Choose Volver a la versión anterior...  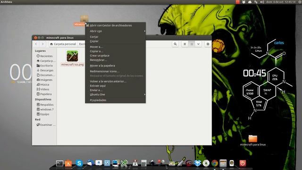click(115, 81)
